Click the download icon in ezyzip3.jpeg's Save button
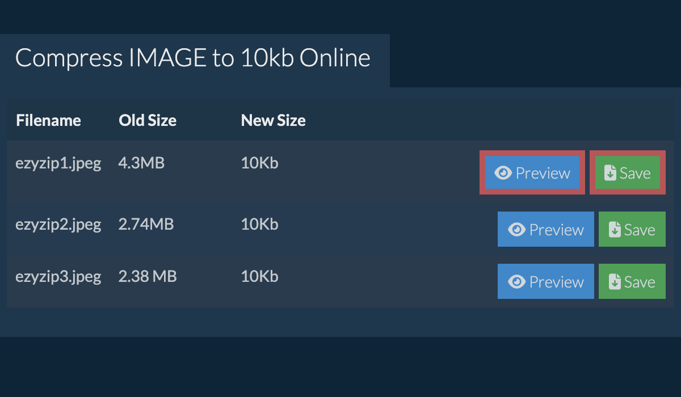The image size is (681, 397). [615, 282]
